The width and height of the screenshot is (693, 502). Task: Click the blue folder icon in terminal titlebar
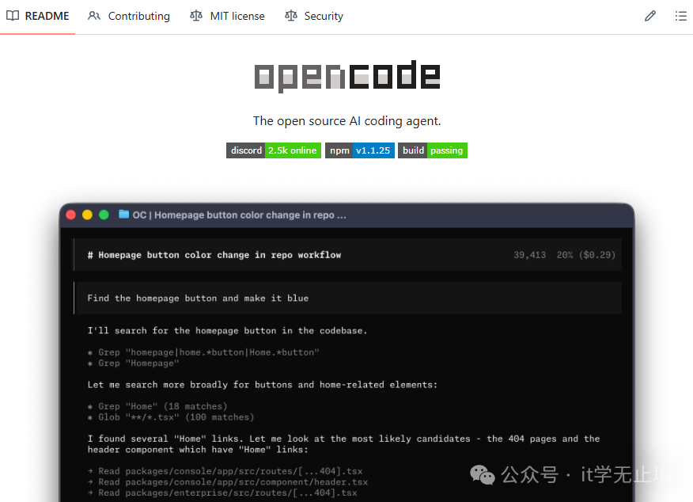tap(123, 215)
